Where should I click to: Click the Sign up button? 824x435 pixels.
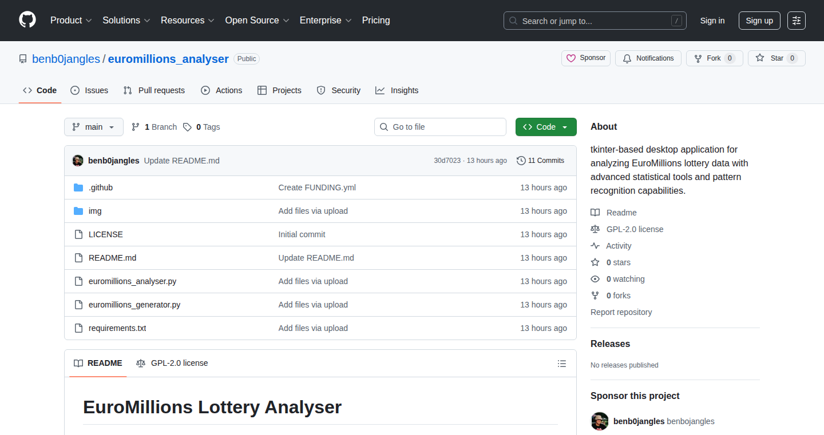click(x=759, y=21)
